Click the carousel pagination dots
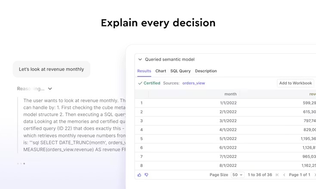Screen dimensions: 316x189 tap(21, 164)
